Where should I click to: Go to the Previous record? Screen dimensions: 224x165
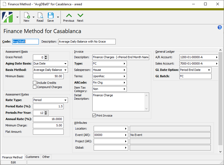coord(69,18)
